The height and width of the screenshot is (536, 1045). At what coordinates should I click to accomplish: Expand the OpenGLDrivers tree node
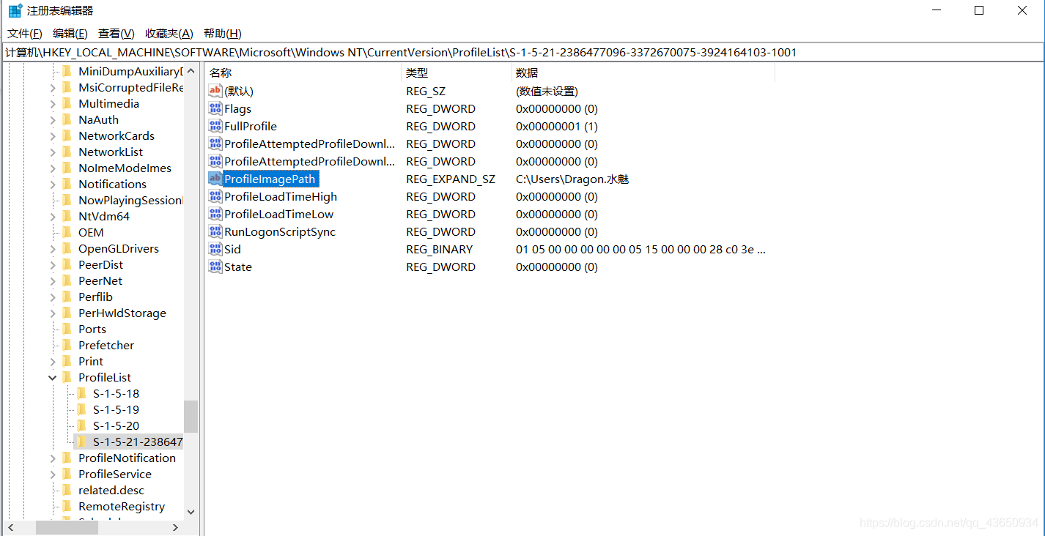pos(53,249)
